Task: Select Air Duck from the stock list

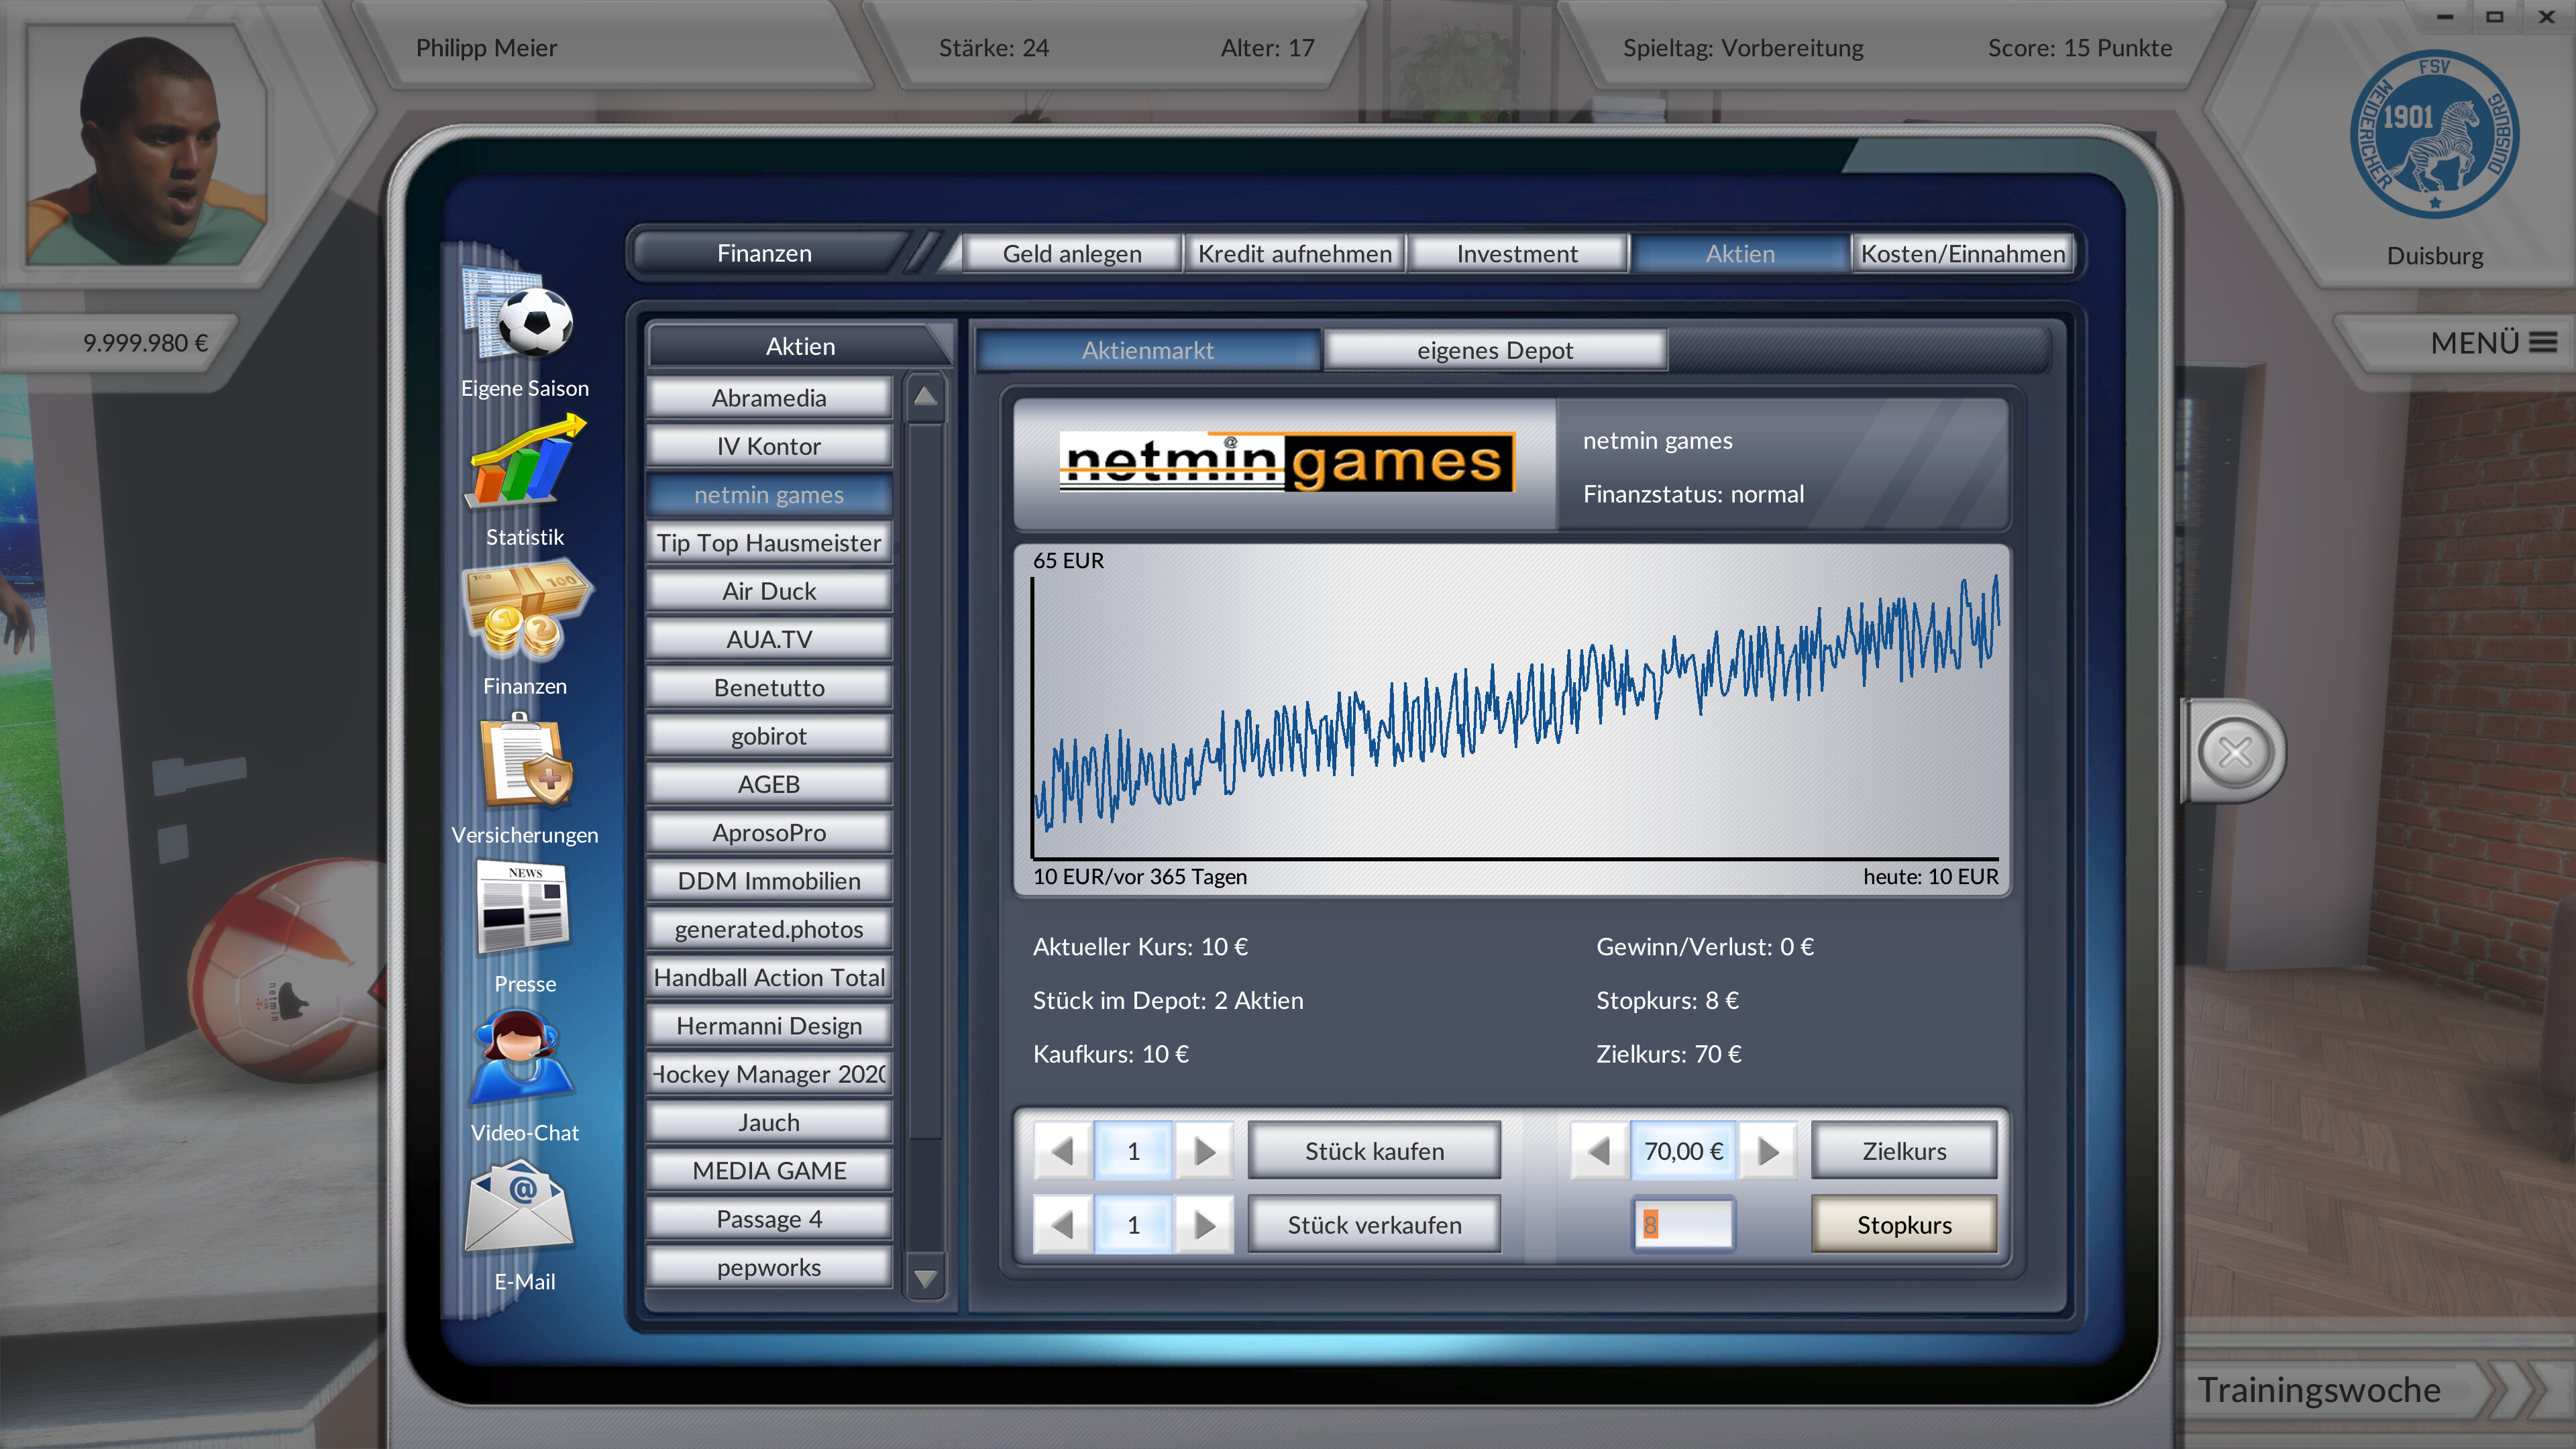Action: 768,590
